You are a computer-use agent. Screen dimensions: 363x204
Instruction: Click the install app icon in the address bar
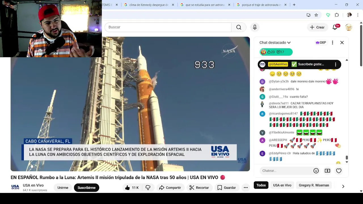[x=309, y=15]
